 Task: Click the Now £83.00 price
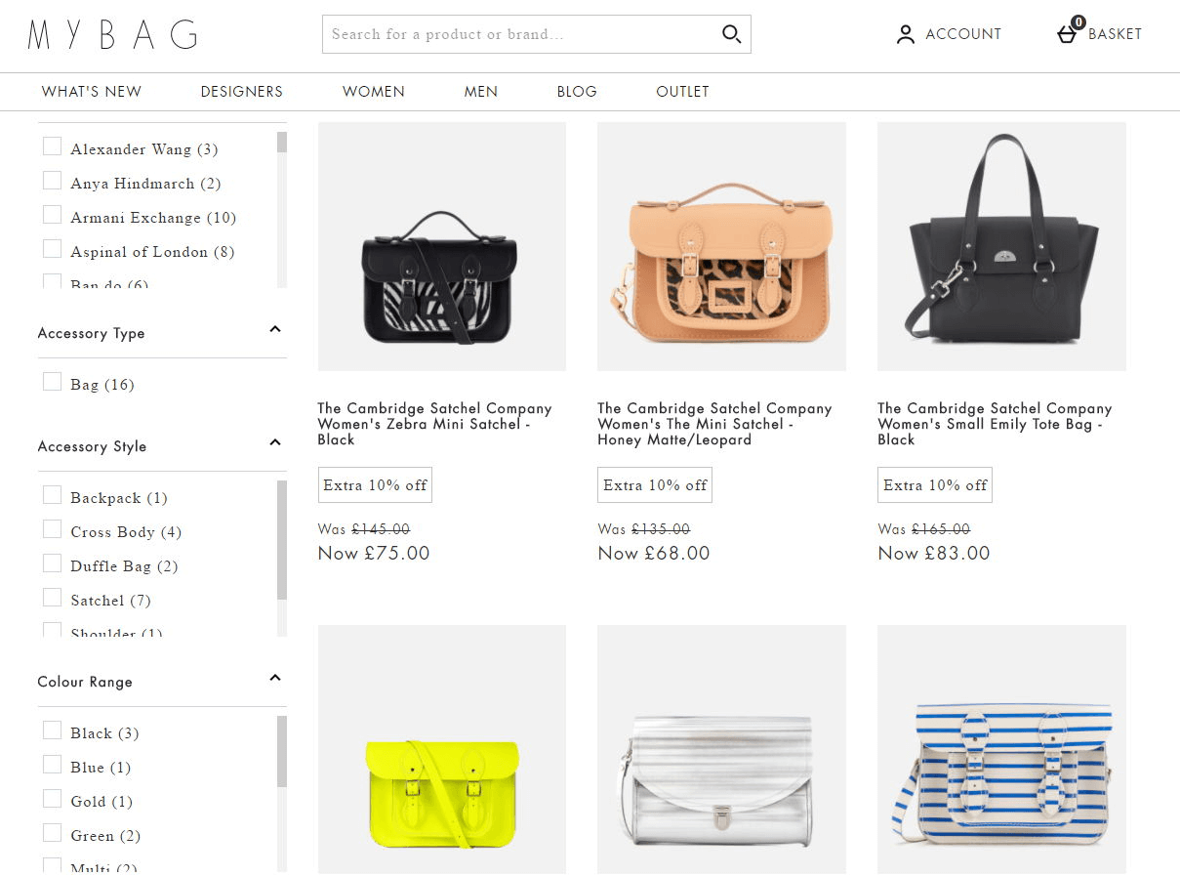pyautogui.click(x=934, y=554)
